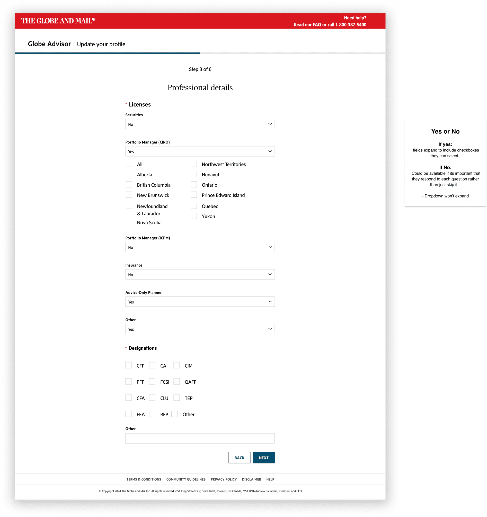Image resolution: width=487 pixels, height=517 pixels.
Task: Click the NEXT button
Action: [x=263, y=458]
